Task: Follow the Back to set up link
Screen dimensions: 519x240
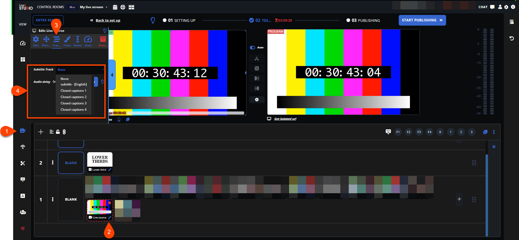Action: coord(108,21)
